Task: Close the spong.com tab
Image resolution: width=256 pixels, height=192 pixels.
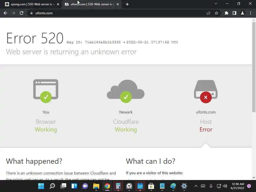Action: (x=58, y=4)
